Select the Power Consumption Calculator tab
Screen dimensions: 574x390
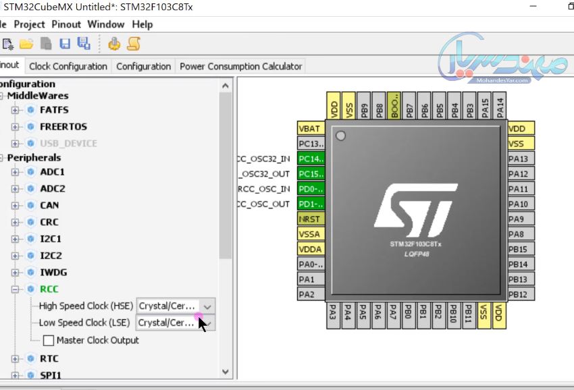click(240, 65)
